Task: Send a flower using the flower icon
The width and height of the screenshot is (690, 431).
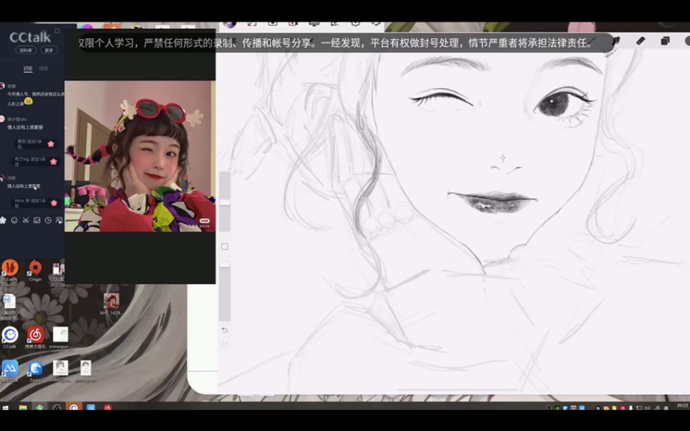Action: [x=3, y=220]
